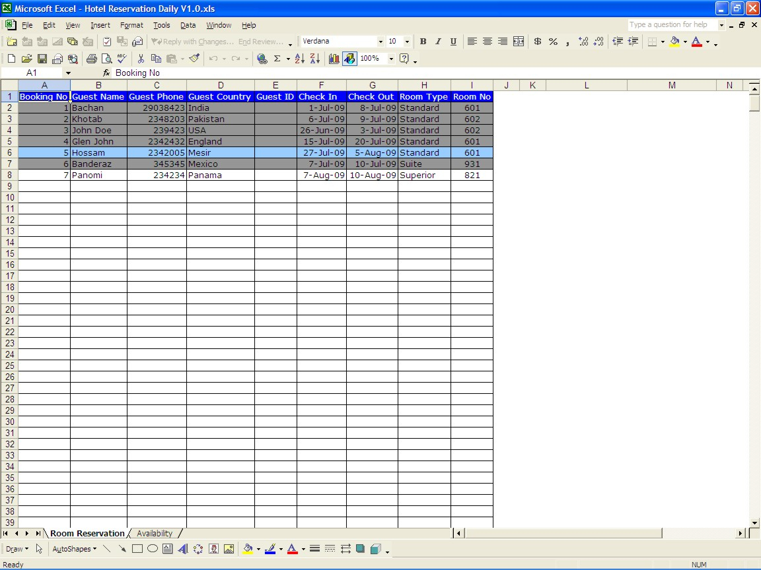Switch to the Availability sheet tab

click(157, 533)
